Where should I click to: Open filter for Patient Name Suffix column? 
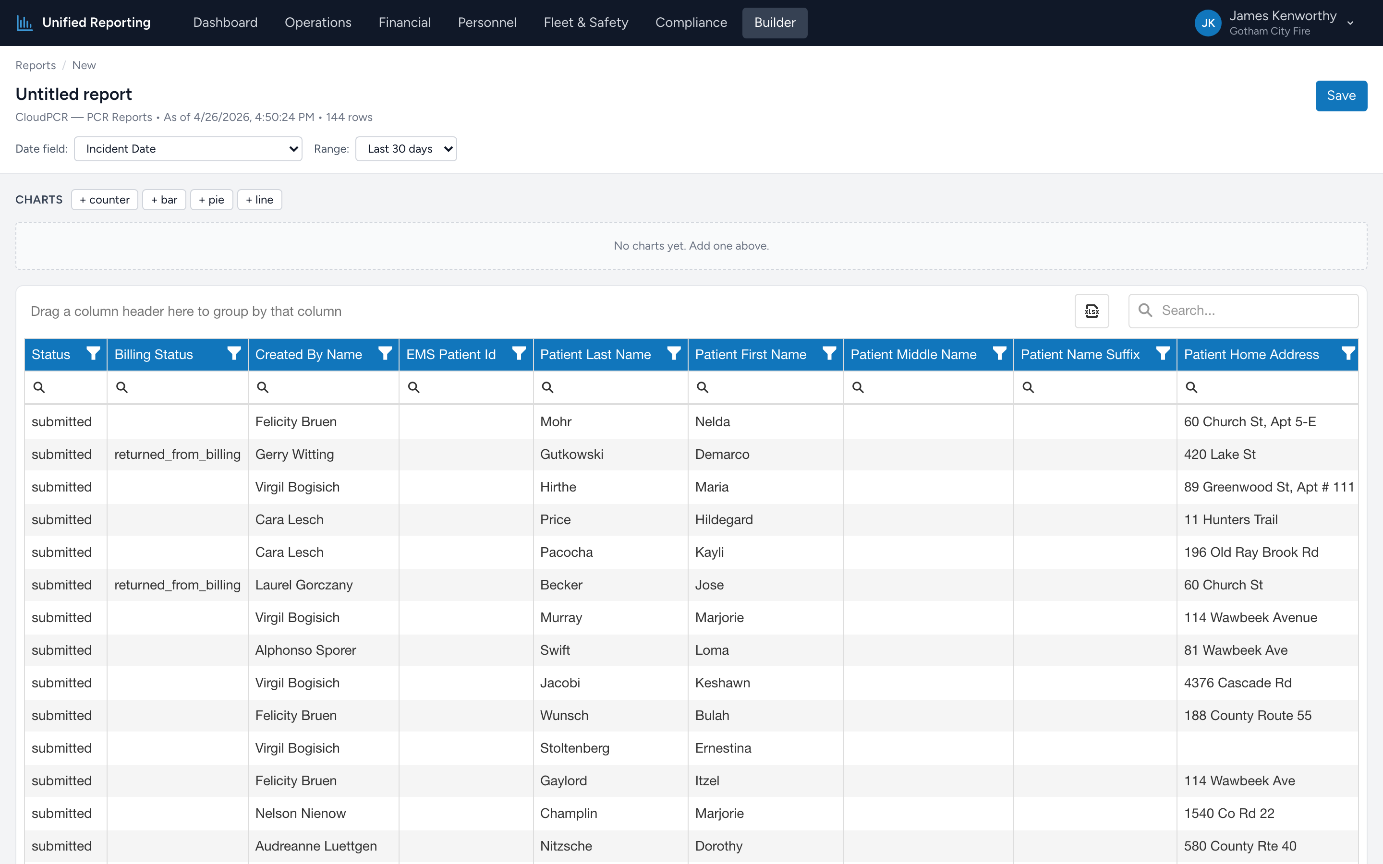(x=1163, y=354)
